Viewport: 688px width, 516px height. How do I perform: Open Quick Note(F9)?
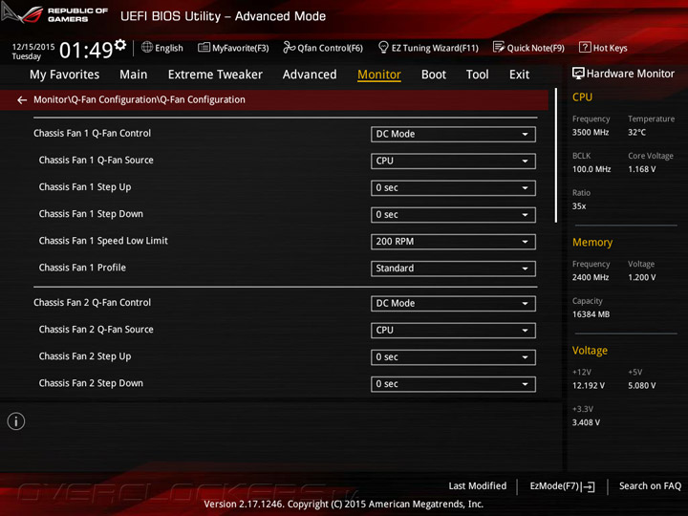528,48
